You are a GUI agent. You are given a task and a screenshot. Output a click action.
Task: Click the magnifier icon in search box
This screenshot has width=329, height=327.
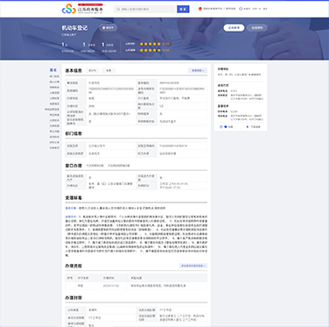[x=118, y=10]
